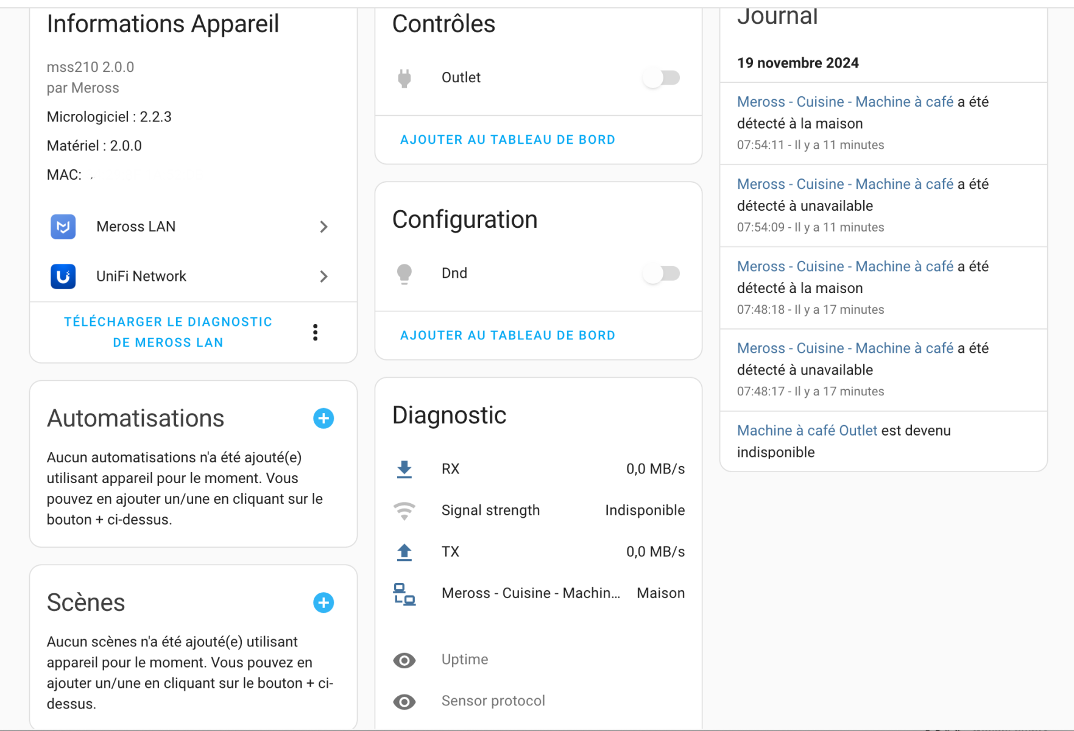Open the Dnd entity row label
Image resolution: width=1074 pixels, height=731 pixels.
(x=454, y=273)
